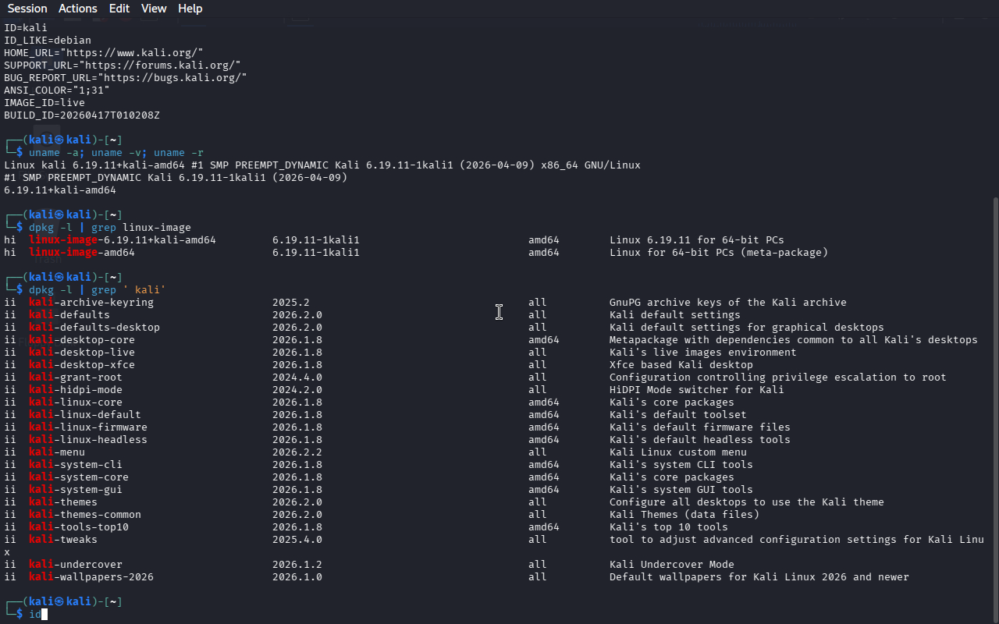The image size is (999, 624).
Task: Click the linux-image-amd64 meta-package name
Action: click(x=82, y=253)
